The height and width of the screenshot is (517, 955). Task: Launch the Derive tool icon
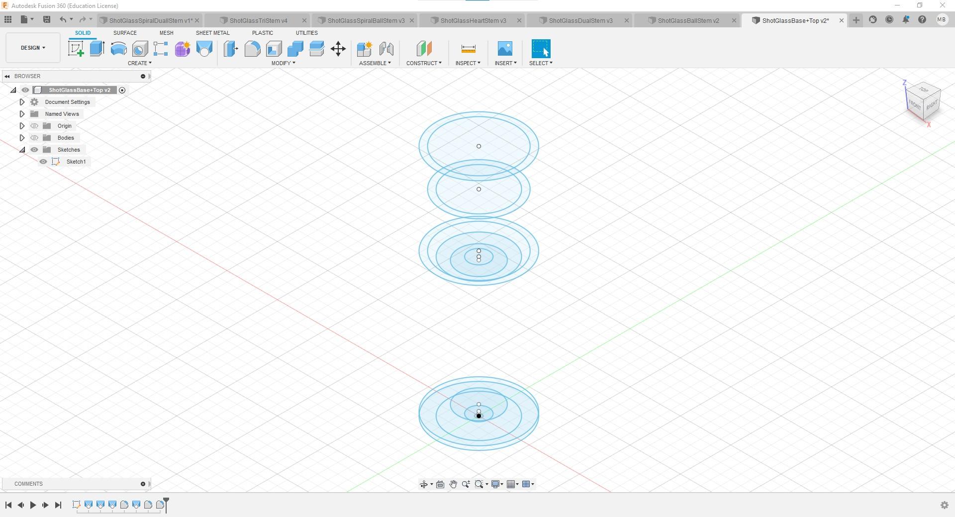tap(204, 49)
